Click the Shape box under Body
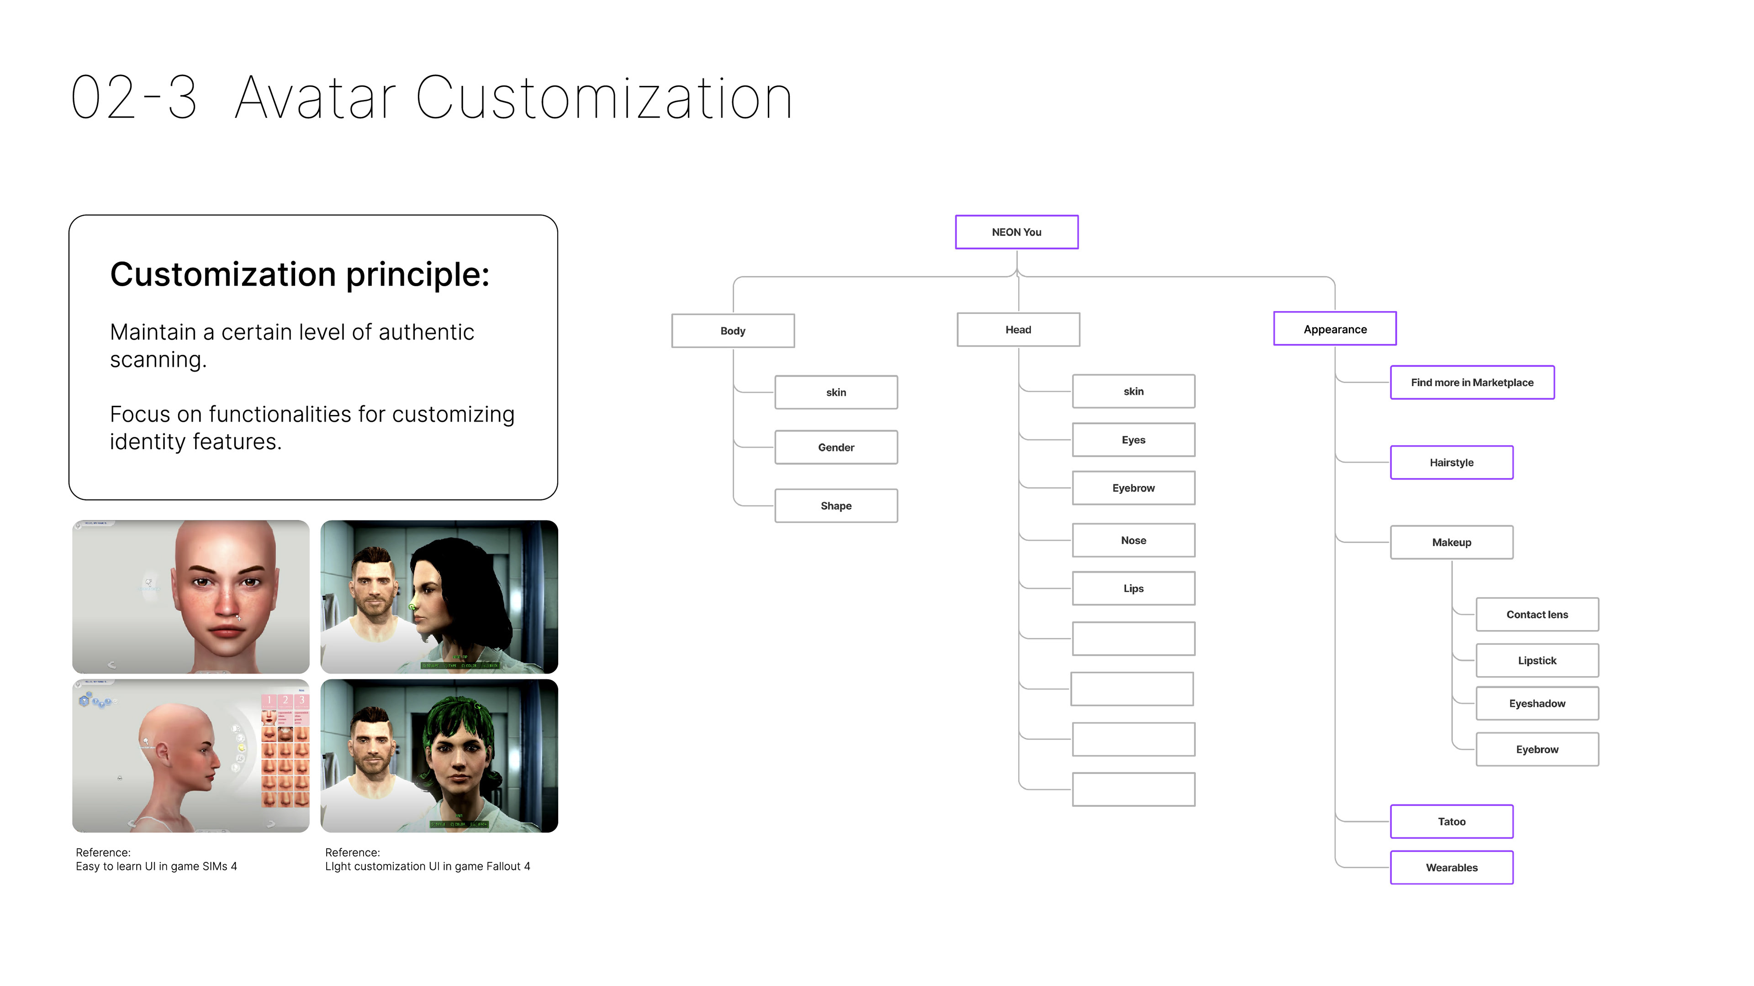Image resolution: width=1754 pixels, height=986 pixels. (835, 506)
